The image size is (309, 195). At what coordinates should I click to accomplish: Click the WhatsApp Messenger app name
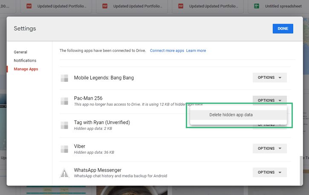click(98, 170)
